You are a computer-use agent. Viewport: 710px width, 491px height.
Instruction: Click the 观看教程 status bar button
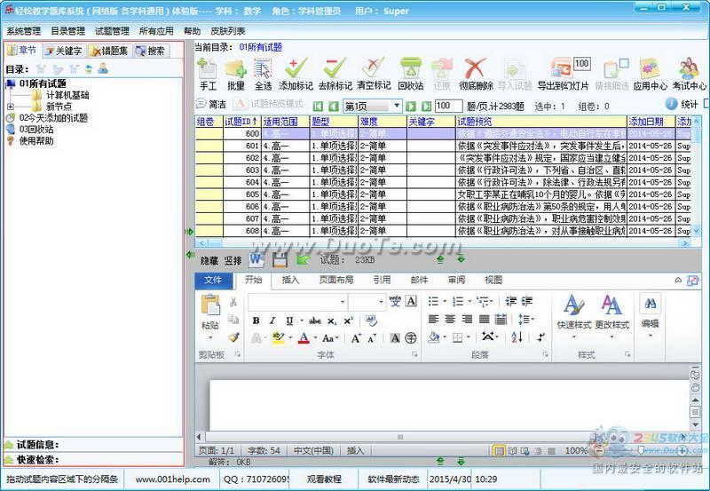click(324, 479)
